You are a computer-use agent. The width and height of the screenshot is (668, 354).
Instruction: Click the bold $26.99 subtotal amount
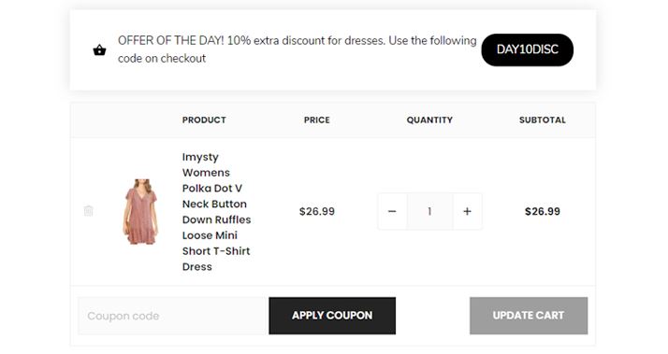click(x=543, y=211)
